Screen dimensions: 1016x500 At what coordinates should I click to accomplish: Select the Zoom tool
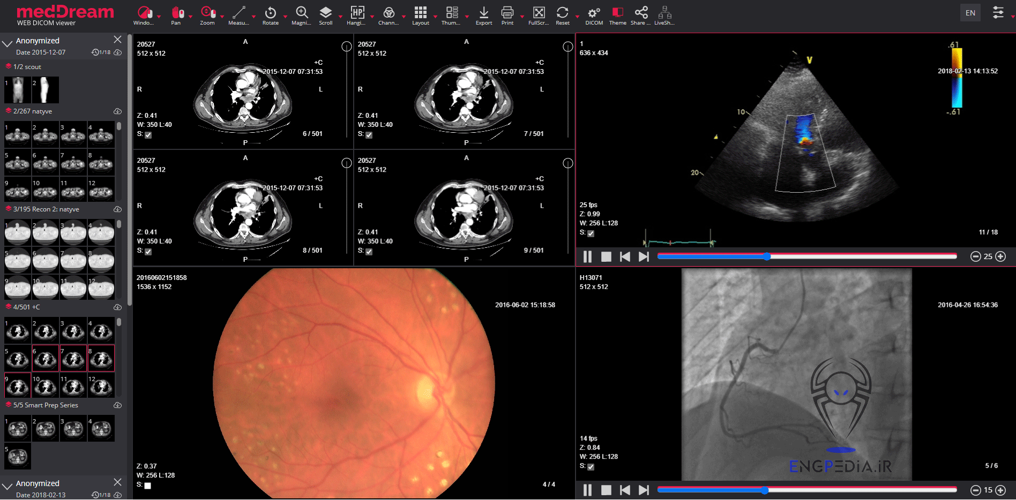[x=207, y=16]
